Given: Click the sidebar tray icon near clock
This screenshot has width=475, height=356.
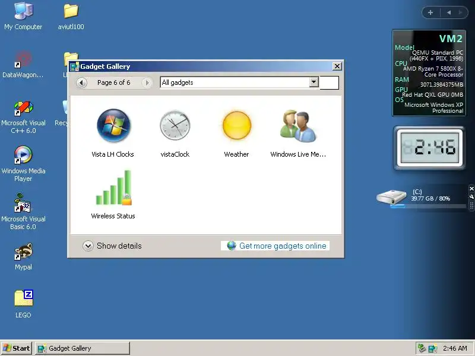Looking at the screenshot, I should pos(433,348).
